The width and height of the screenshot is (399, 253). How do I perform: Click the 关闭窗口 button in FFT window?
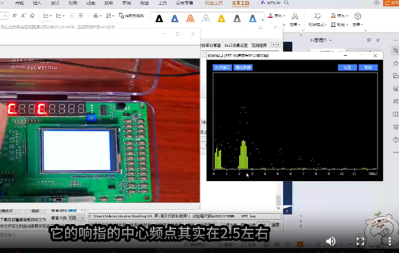(x=222, y=68)
